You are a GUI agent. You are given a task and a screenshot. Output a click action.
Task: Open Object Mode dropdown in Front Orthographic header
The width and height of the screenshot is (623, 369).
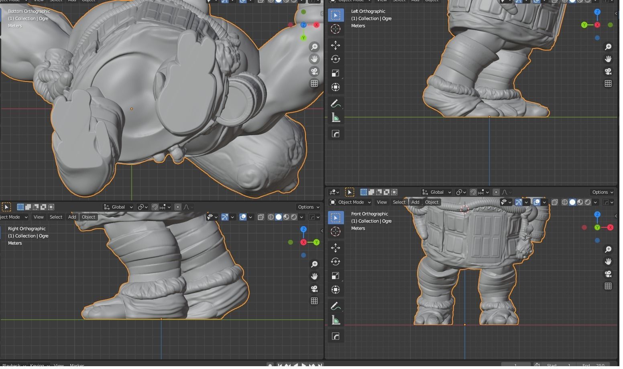click(x=350, y=203)
